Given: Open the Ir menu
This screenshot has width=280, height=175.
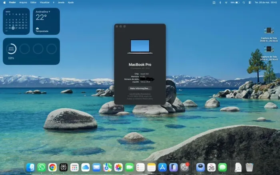Looking at the screenshot, I should click(54, 2).
